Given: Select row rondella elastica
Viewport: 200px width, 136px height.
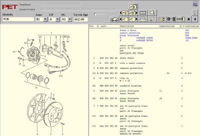Looking at the screenshot, I should click(x=144, y=86).
